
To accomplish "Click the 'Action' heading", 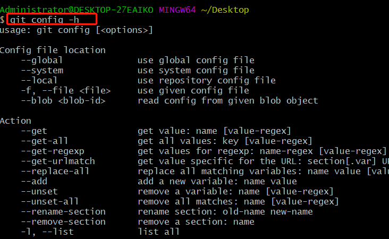I will (15, 121).
